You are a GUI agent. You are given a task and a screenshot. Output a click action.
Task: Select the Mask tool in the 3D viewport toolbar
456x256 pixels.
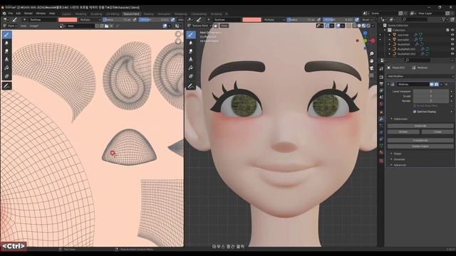coord(191,76)
